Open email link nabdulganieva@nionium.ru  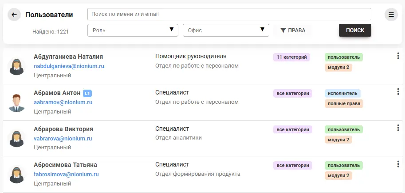click(69, 66)
